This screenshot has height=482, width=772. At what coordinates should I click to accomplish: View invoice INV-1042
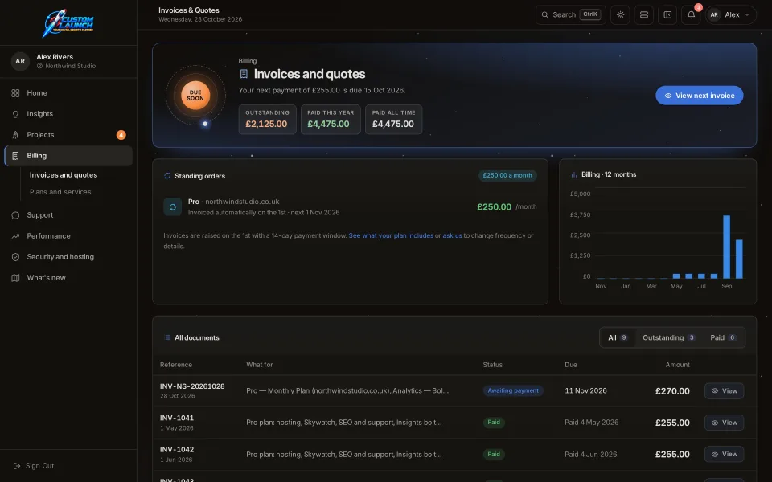click(x=724, y=454)
